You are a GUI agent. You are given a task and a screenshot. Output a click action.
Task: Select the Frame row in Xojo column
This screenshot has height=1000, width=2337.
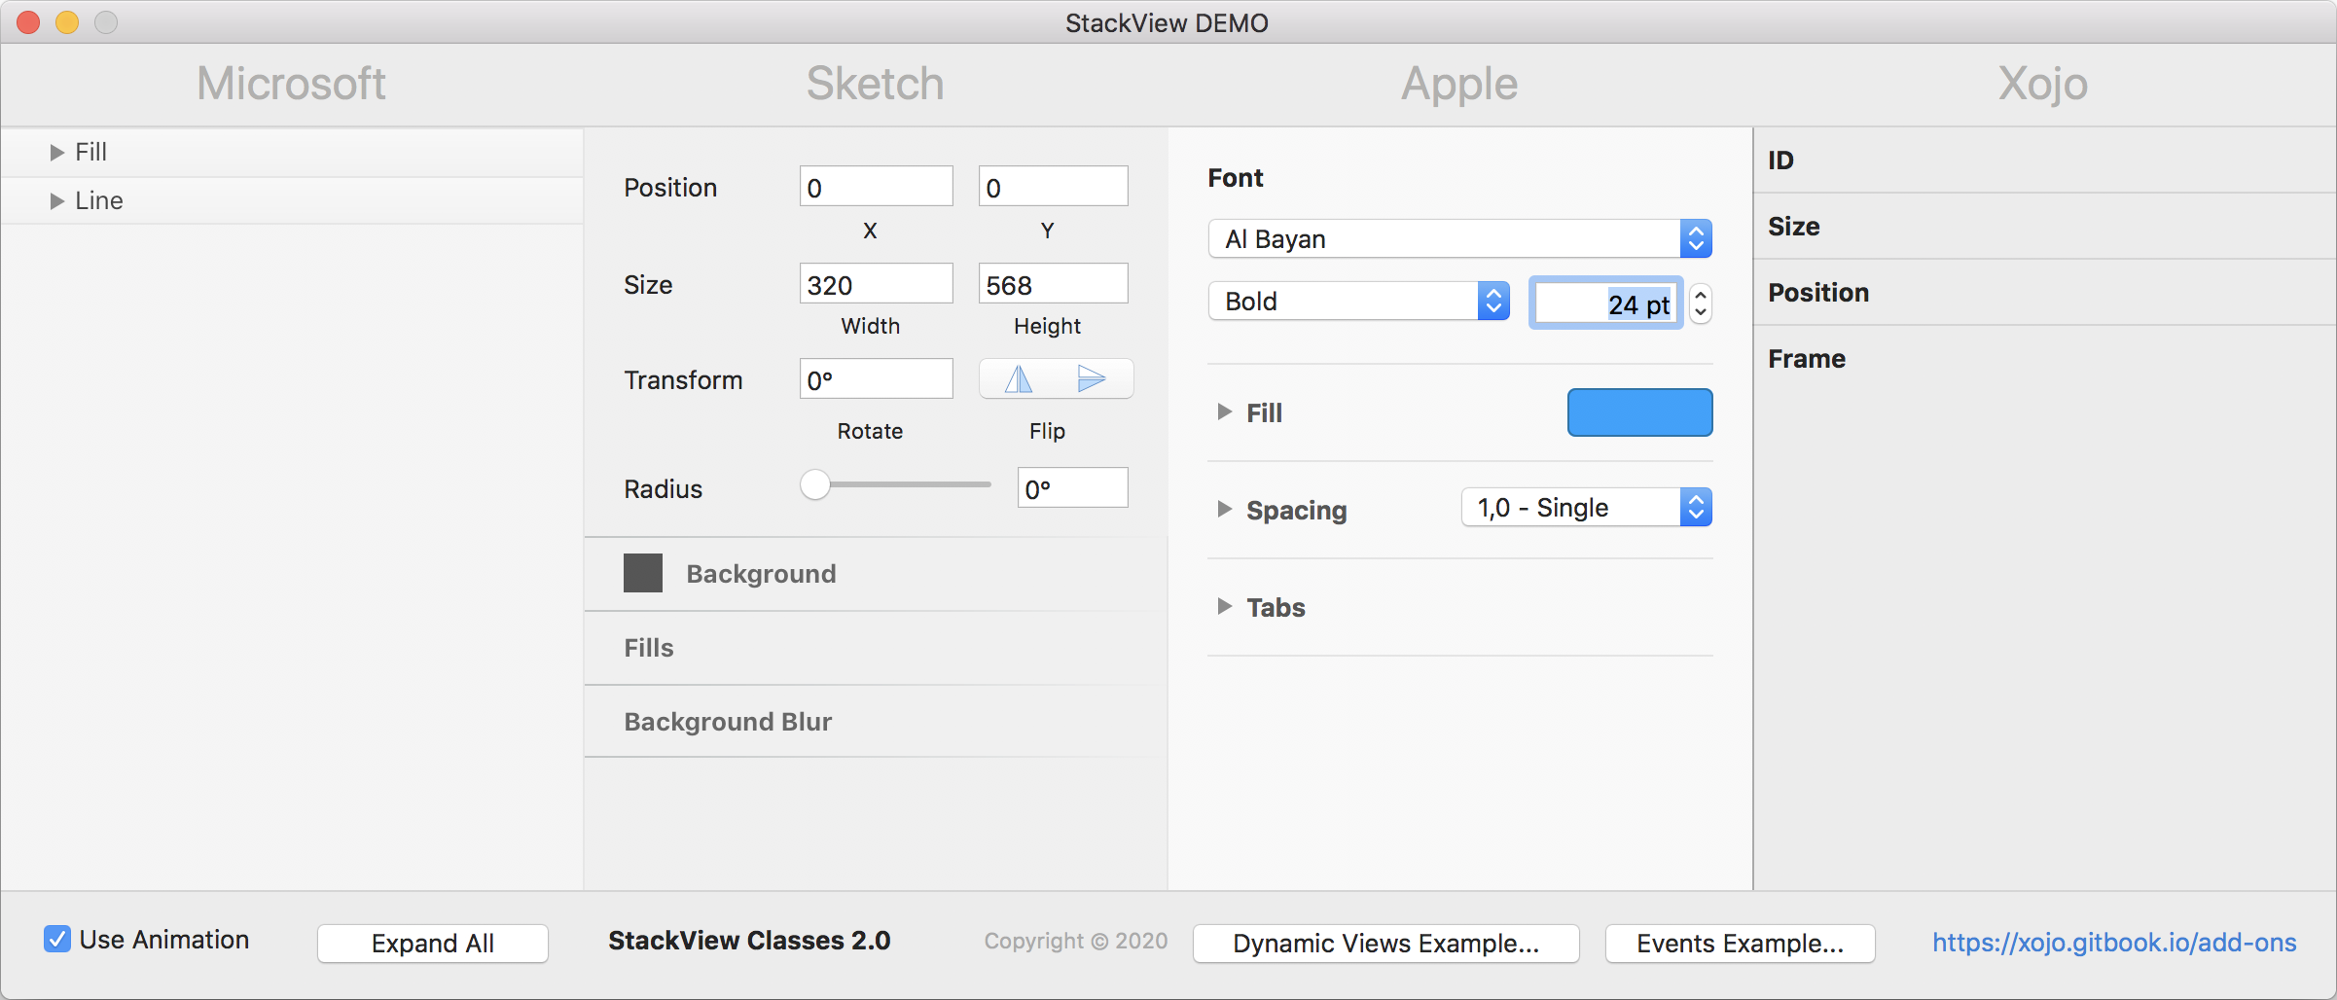coord(2045,359)
